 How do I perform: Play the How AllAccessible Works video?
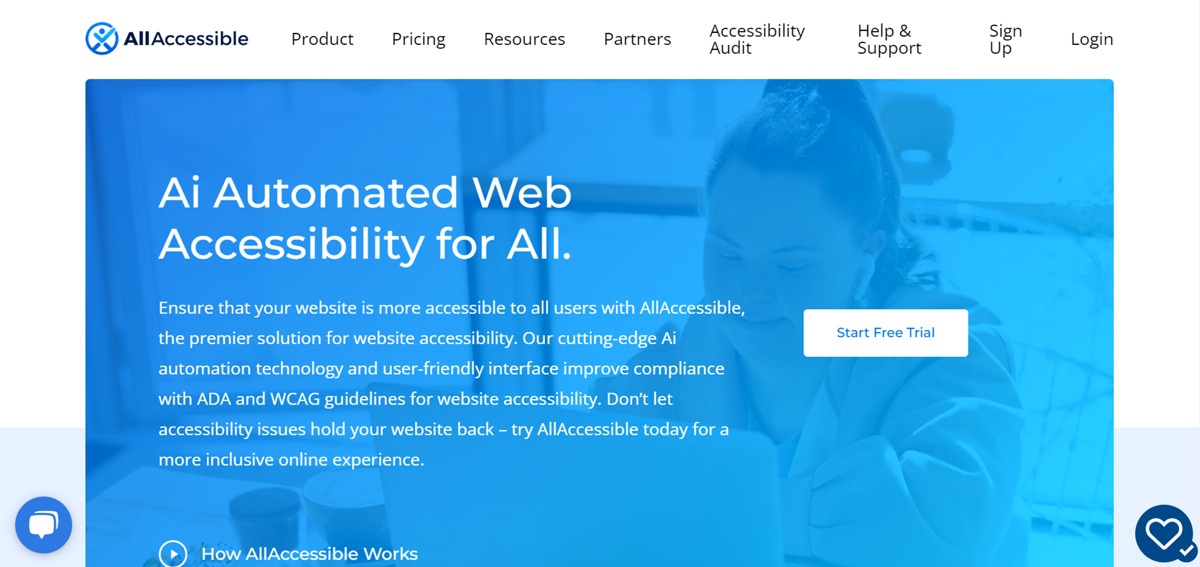coord(173,554)
